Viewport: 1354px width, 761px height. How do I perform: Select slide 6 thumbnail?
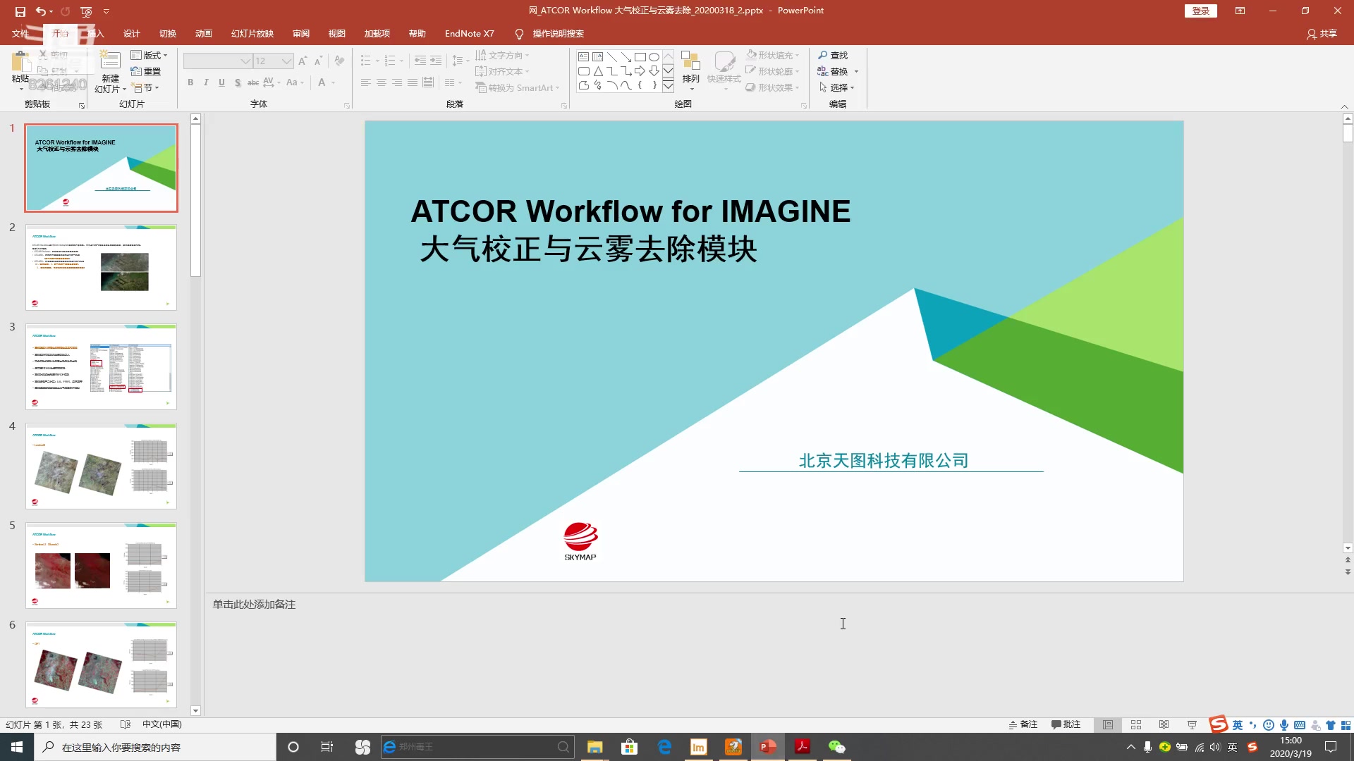point(101,665)
